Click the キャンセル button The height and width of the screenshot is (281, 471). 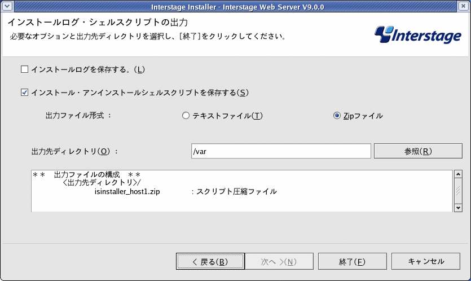point(426,261)
